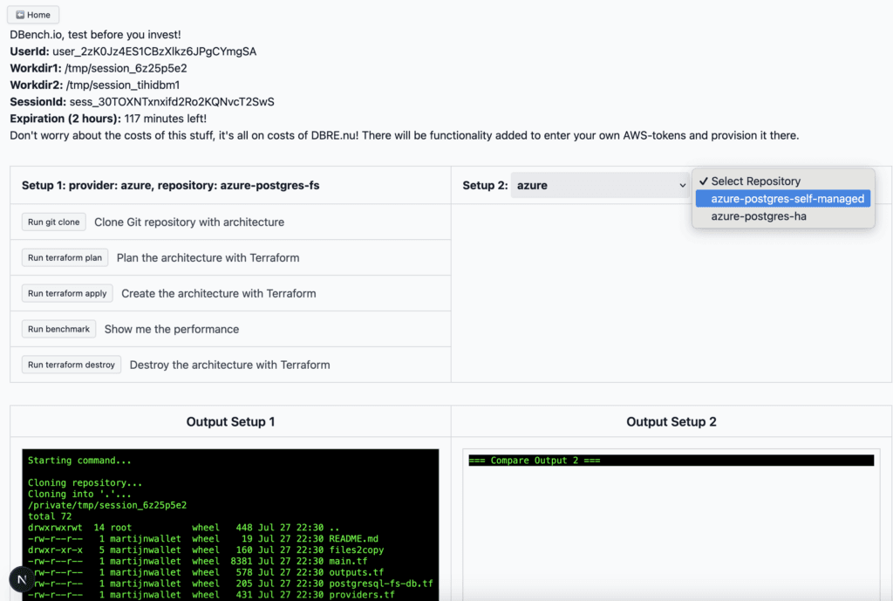Select the 'Select Repository' checked option
Image resolution: width=893 pixels, height=601 pixels.
coord(783,181)
